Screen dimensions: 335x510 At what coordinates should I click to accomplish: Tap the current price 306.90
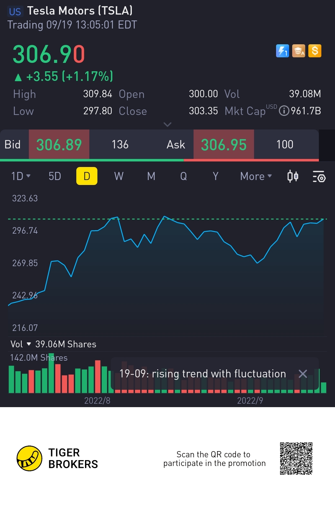click(x=49, y=54)
